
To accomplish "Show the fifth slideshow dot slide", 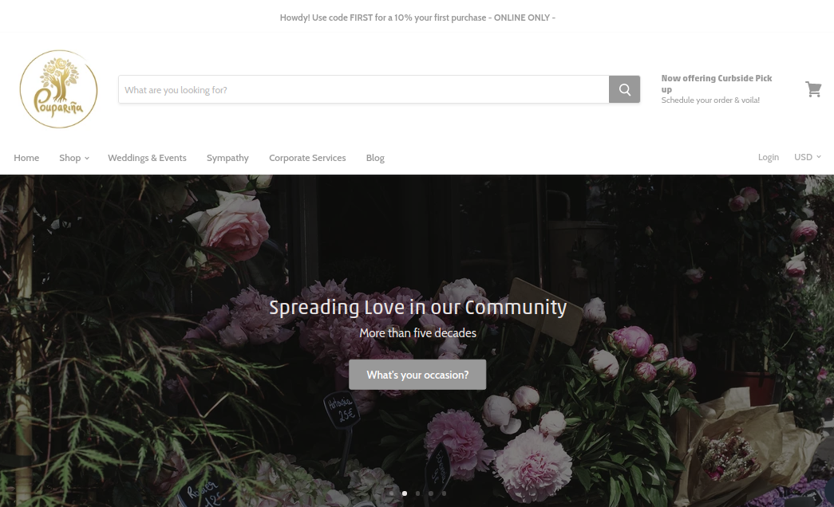I will point(444,493).
